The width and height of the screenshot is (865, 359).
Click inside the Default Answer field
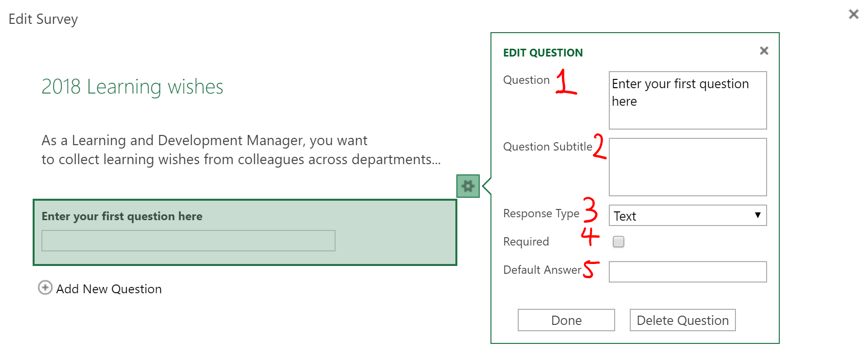pos(687,271)
